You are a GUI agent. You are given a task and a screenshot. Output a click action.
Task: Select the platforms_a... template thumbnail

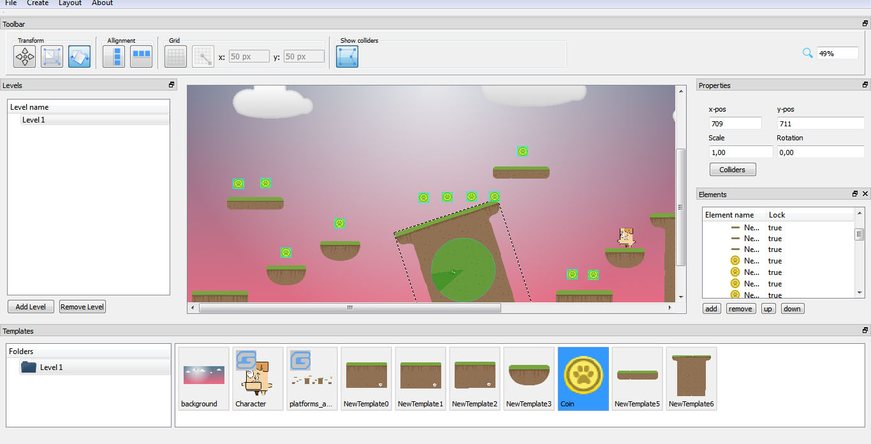click(x=312, y=379)
